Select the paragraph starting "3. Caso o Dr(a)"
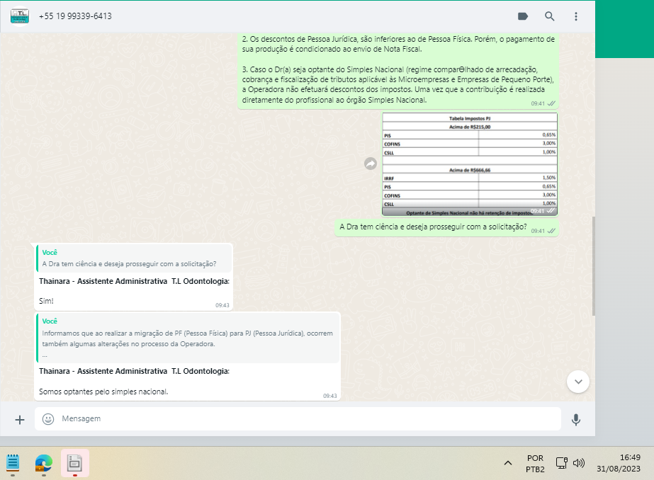Image resolution: width=654 pixels, height=480 pixels. (398, 84)
